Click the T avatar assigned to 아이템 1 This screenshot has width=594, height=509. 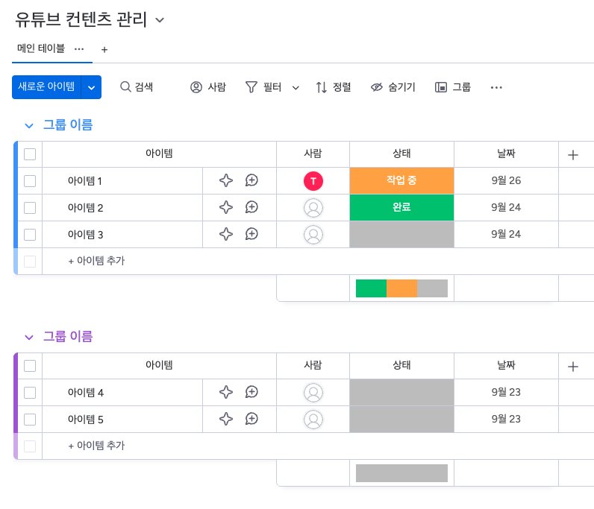pos(313,180)
